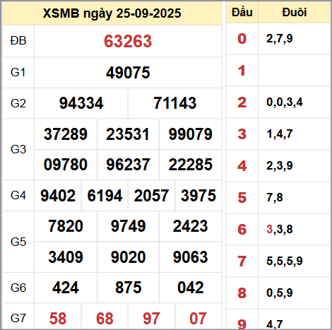Click G6 number 875

(x=128, y=288)
